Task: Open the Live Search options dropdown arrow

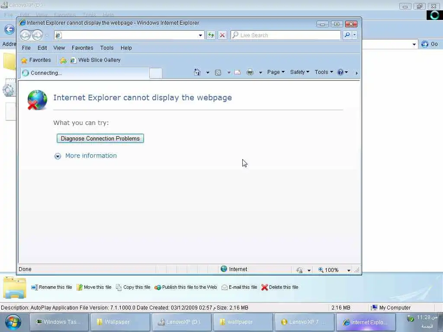Action: click(355, 35)
